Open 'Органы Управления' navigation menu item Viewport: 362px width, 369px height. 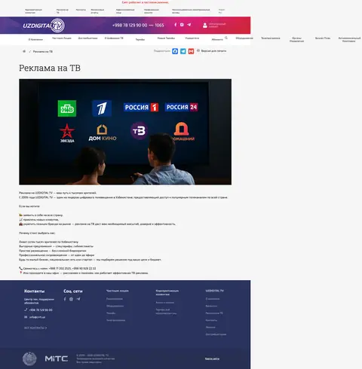coord(296,39)
